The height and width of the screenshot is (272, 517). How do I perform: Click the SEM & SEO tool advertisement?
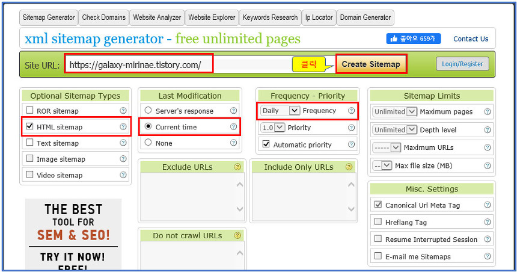pyautogui.click(x=73, y=233)
